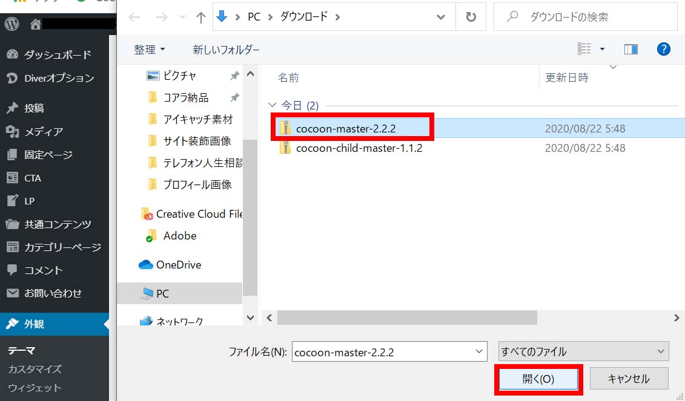Click the WordPress logo icon

point(12,24)
